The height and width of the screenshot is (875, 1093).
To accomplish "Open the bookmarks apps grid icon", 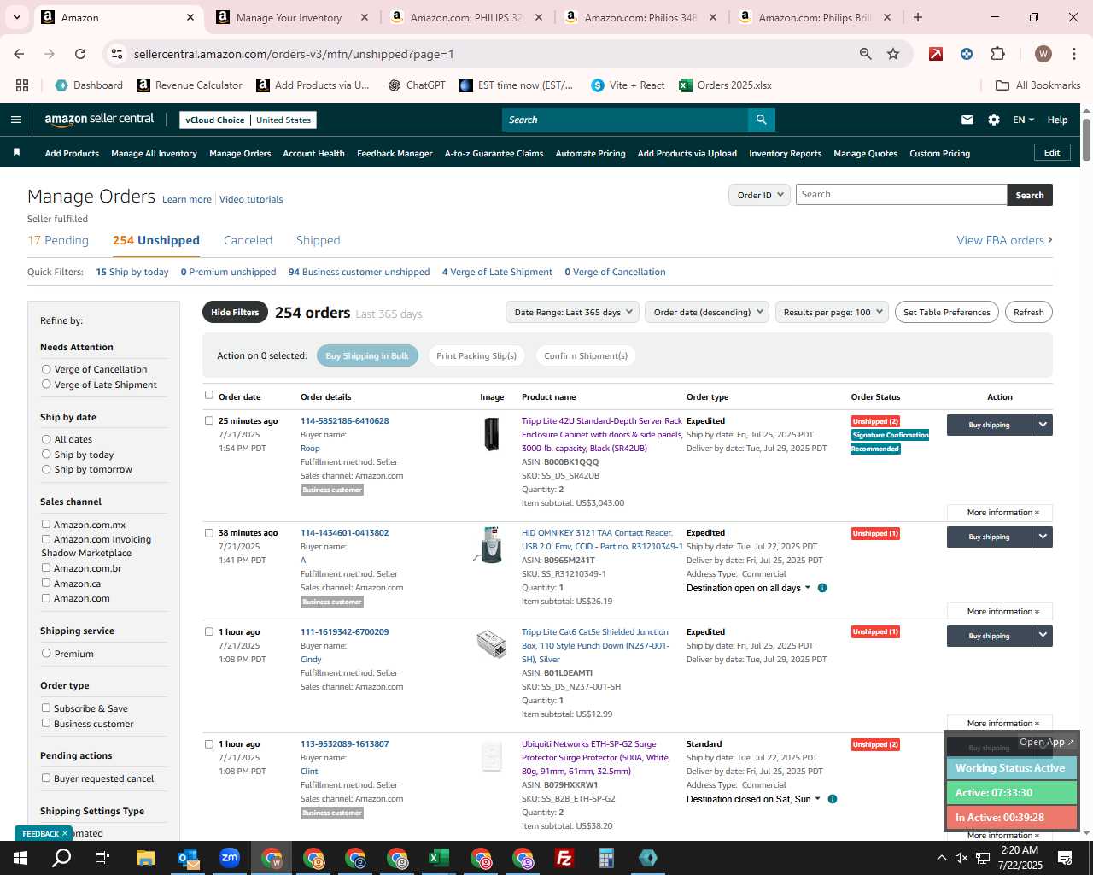I will [x=22, y=85].
